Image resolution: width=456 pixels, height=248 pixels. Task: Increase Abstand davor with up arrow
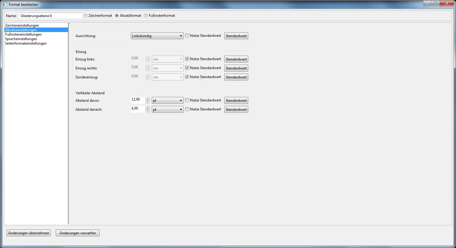click(148, 99)
